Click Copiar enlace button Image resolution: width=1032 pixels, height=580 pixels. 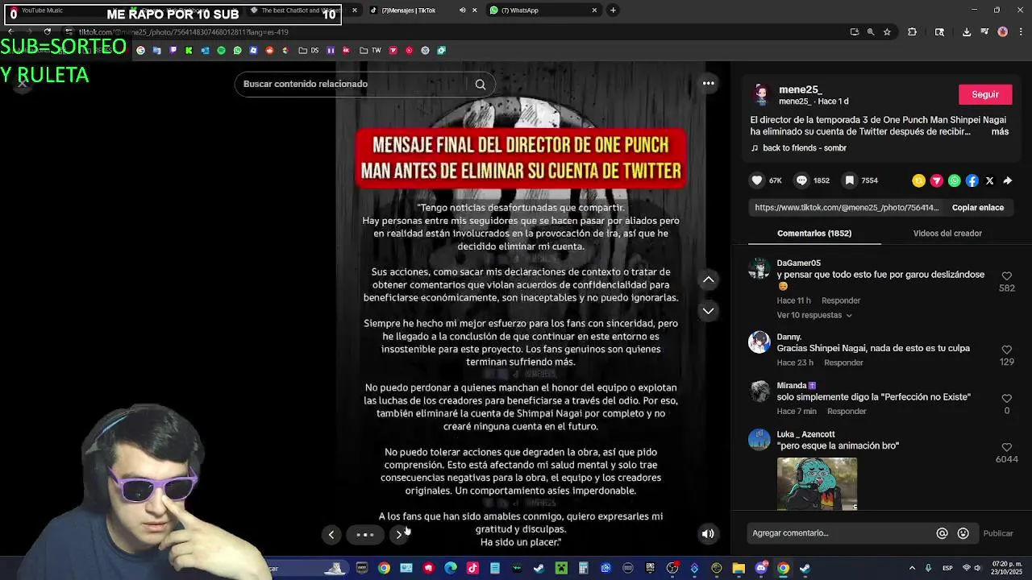pyautogui.click(x=977, y=208)
